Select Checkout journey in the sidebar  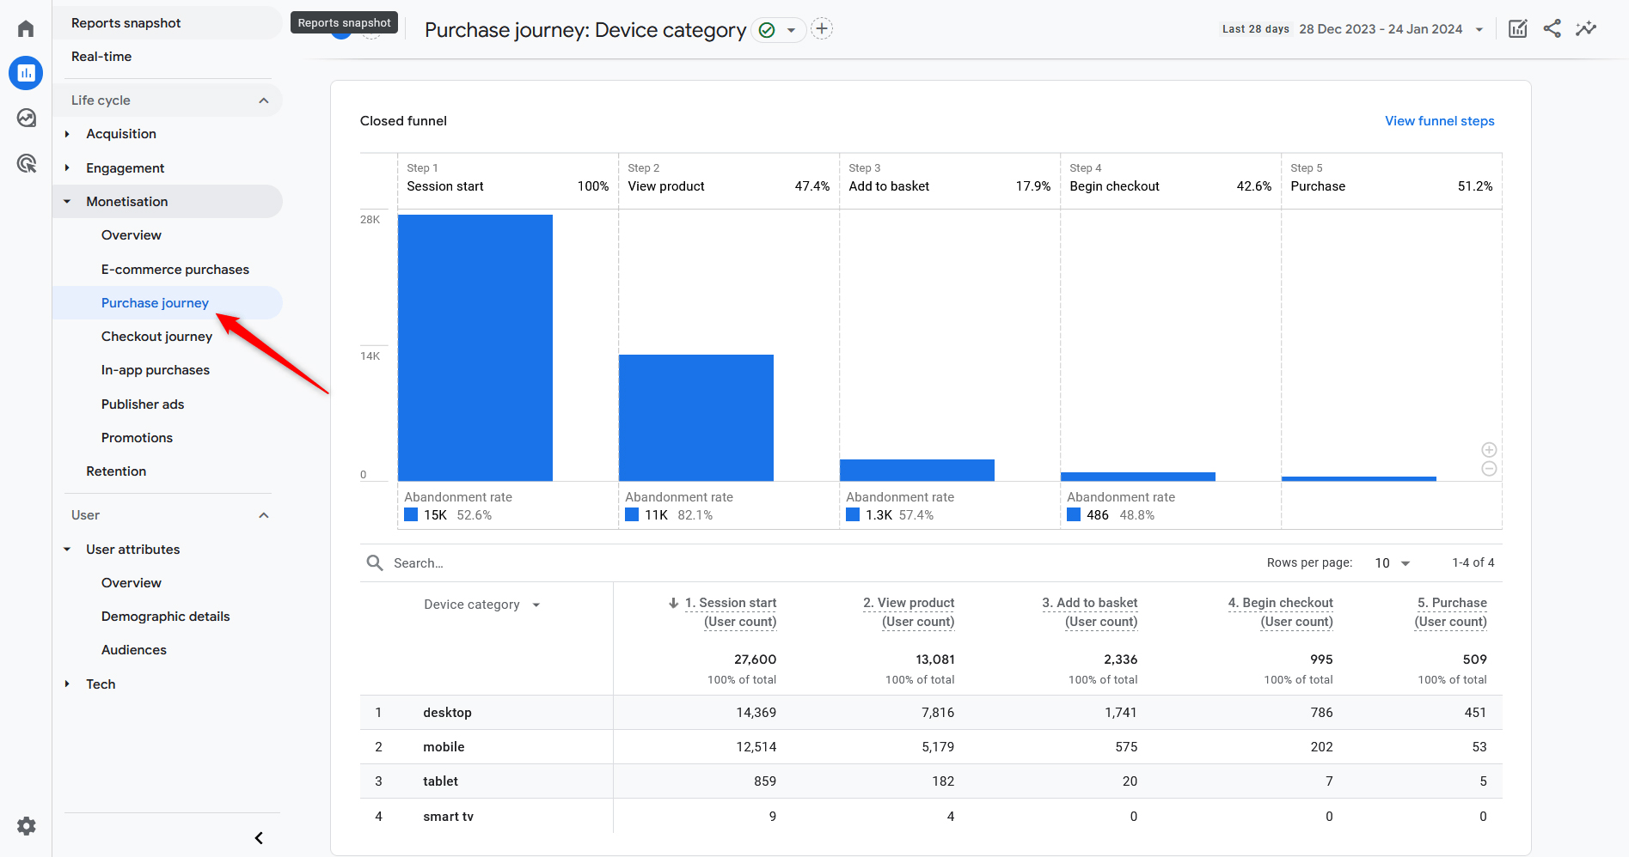pos(156,336)
